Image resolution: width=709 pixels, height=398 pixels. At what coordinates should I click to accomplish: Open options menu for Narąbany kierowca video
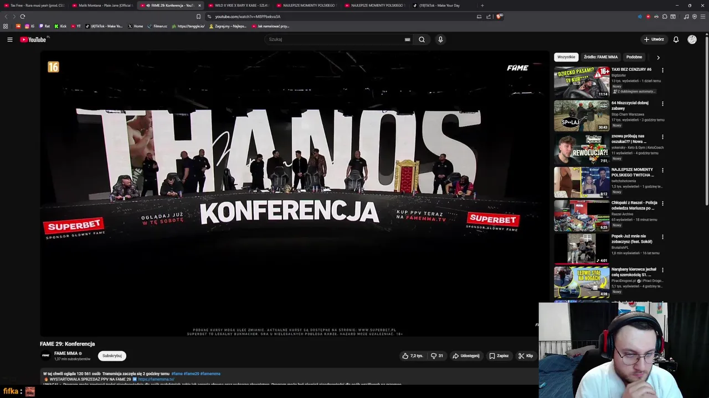tap(662, 270)
